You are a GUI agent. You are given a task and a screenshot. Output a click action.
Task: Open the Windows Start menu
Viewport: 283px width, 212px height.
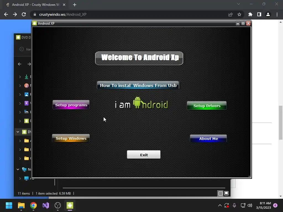[x=9, y=205]
